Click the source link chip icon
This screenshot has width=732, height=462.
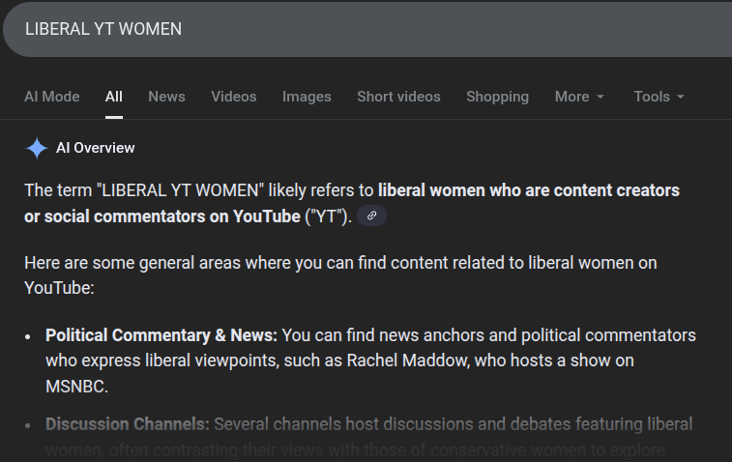pyautogui.click(x=371, y=216)
